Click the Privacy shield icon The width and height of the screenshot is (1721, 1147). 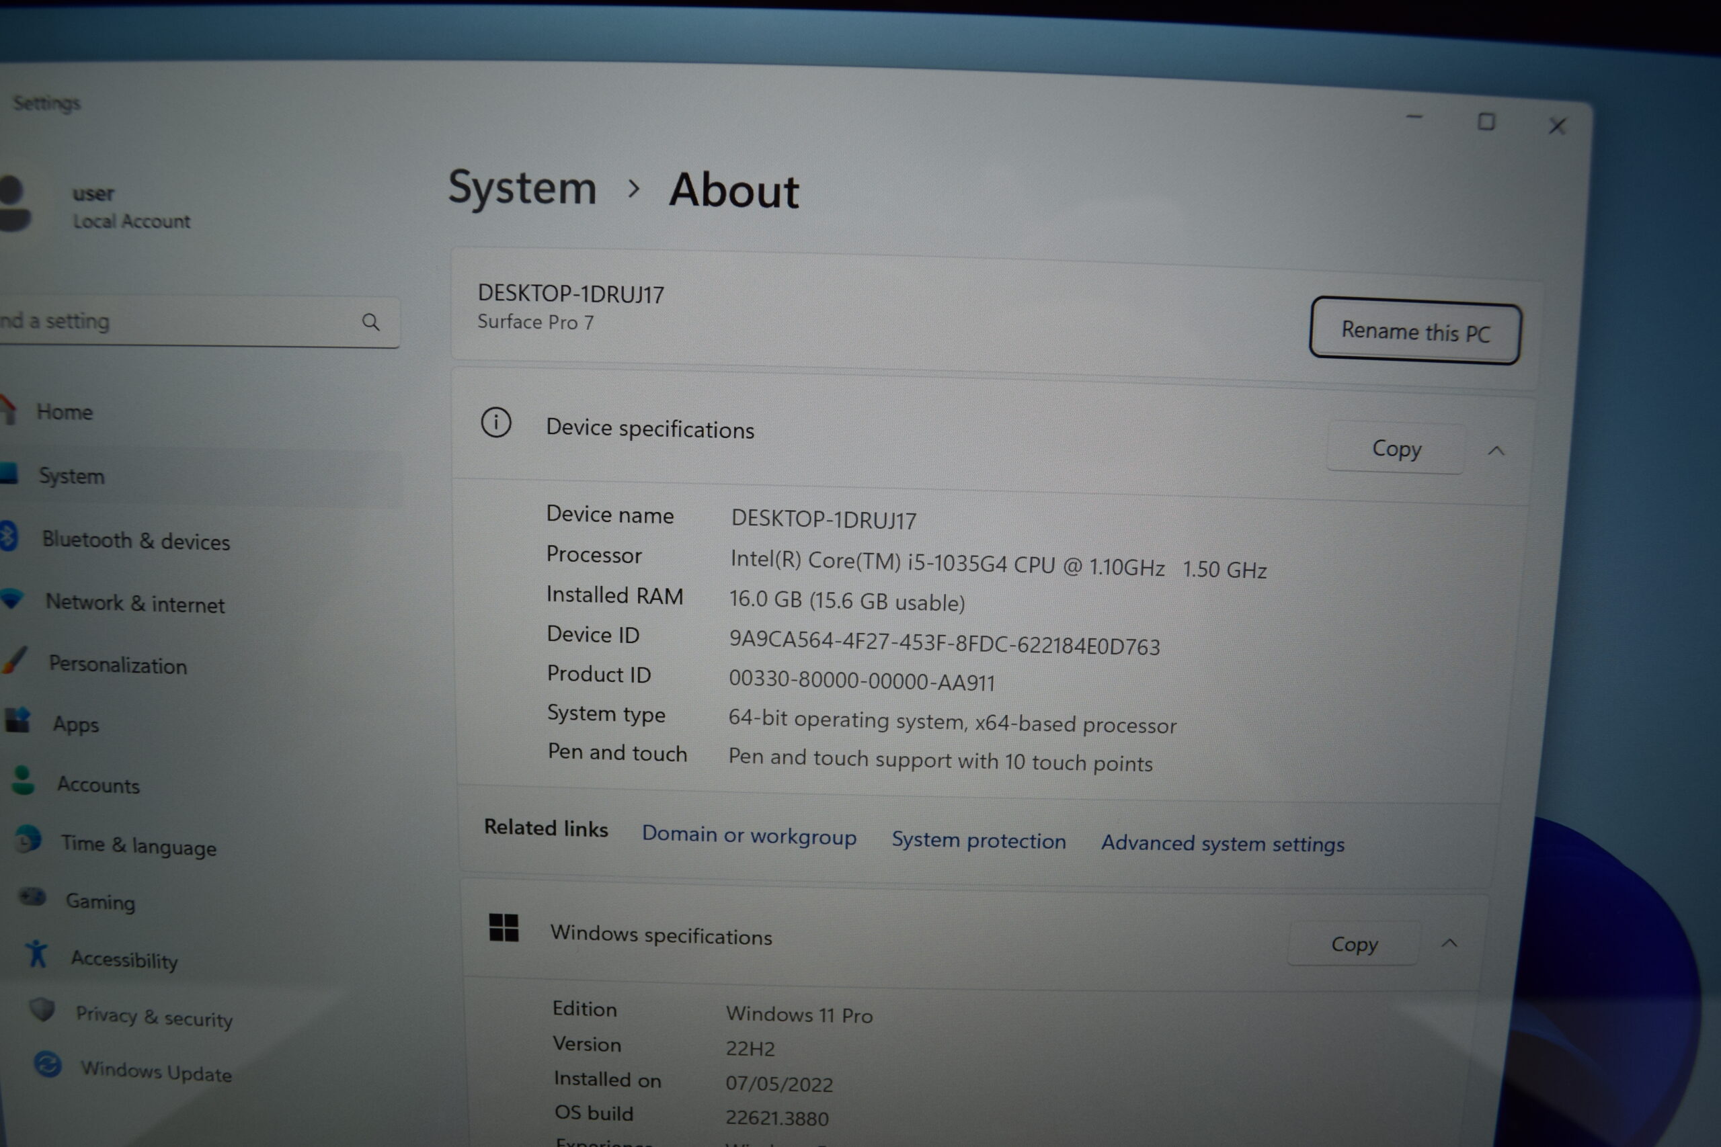[x=42, y=1010]
